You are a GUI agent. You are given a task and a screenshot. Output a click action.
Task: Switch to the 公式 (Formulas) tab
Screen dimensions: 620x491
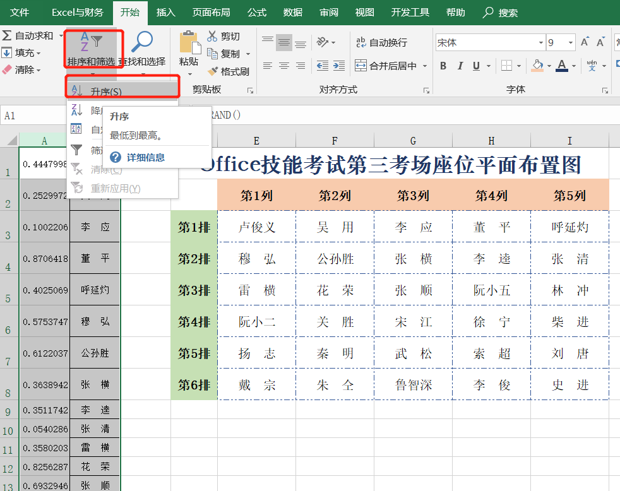tap(257, 12)
